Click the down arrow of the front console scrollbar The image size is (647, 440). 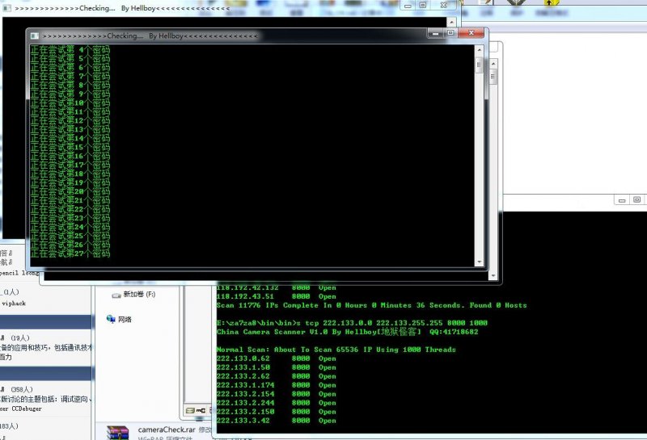479,262
